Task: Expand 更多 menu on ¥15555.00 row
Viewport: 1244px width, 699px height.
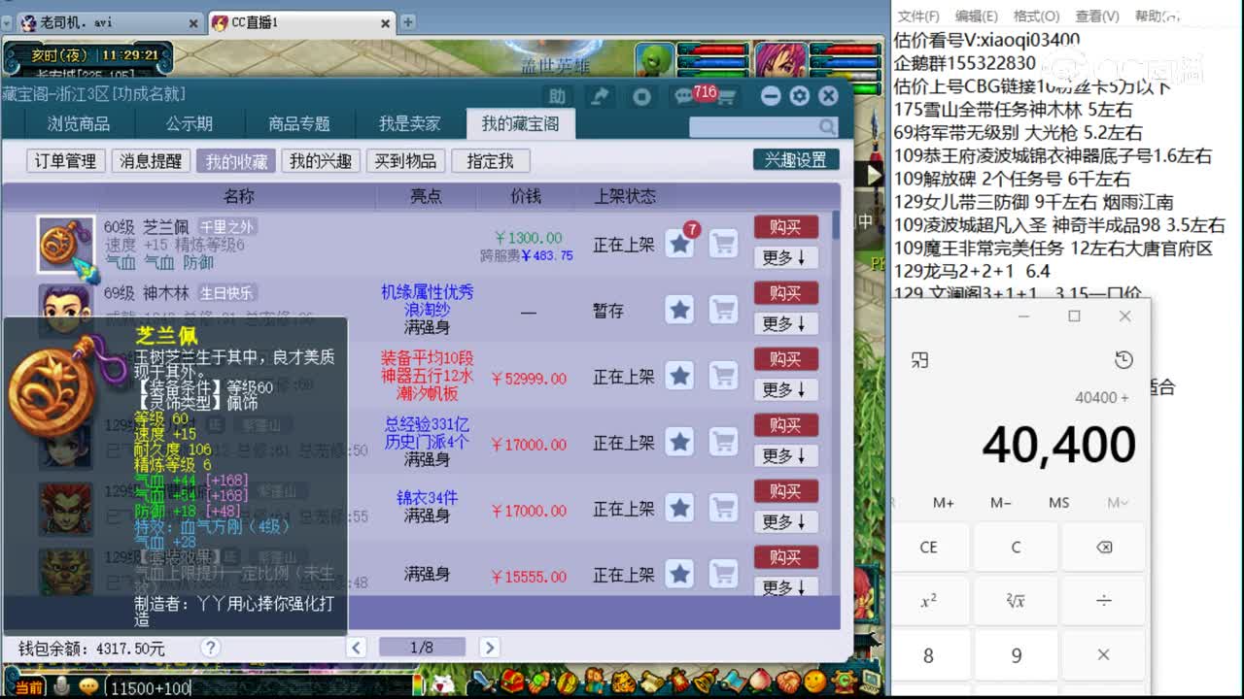Action: [785, 586]
